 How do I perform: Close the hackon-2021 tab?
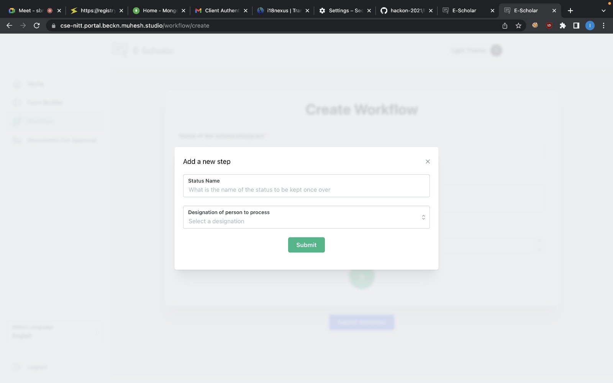[x=431, y=11]
